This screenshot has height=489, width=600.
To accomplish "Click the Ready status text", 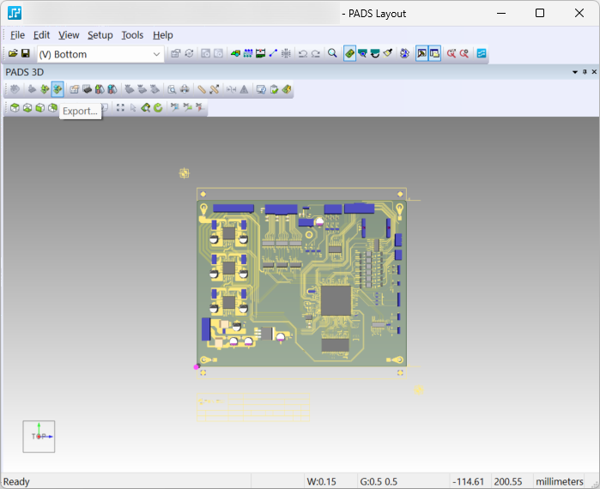I will click(16, 481).
